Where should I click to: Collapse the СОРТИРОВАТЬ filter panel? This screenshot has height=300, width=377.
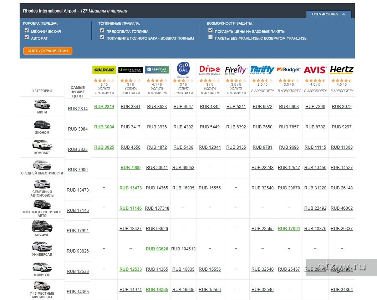click(329, 14)
